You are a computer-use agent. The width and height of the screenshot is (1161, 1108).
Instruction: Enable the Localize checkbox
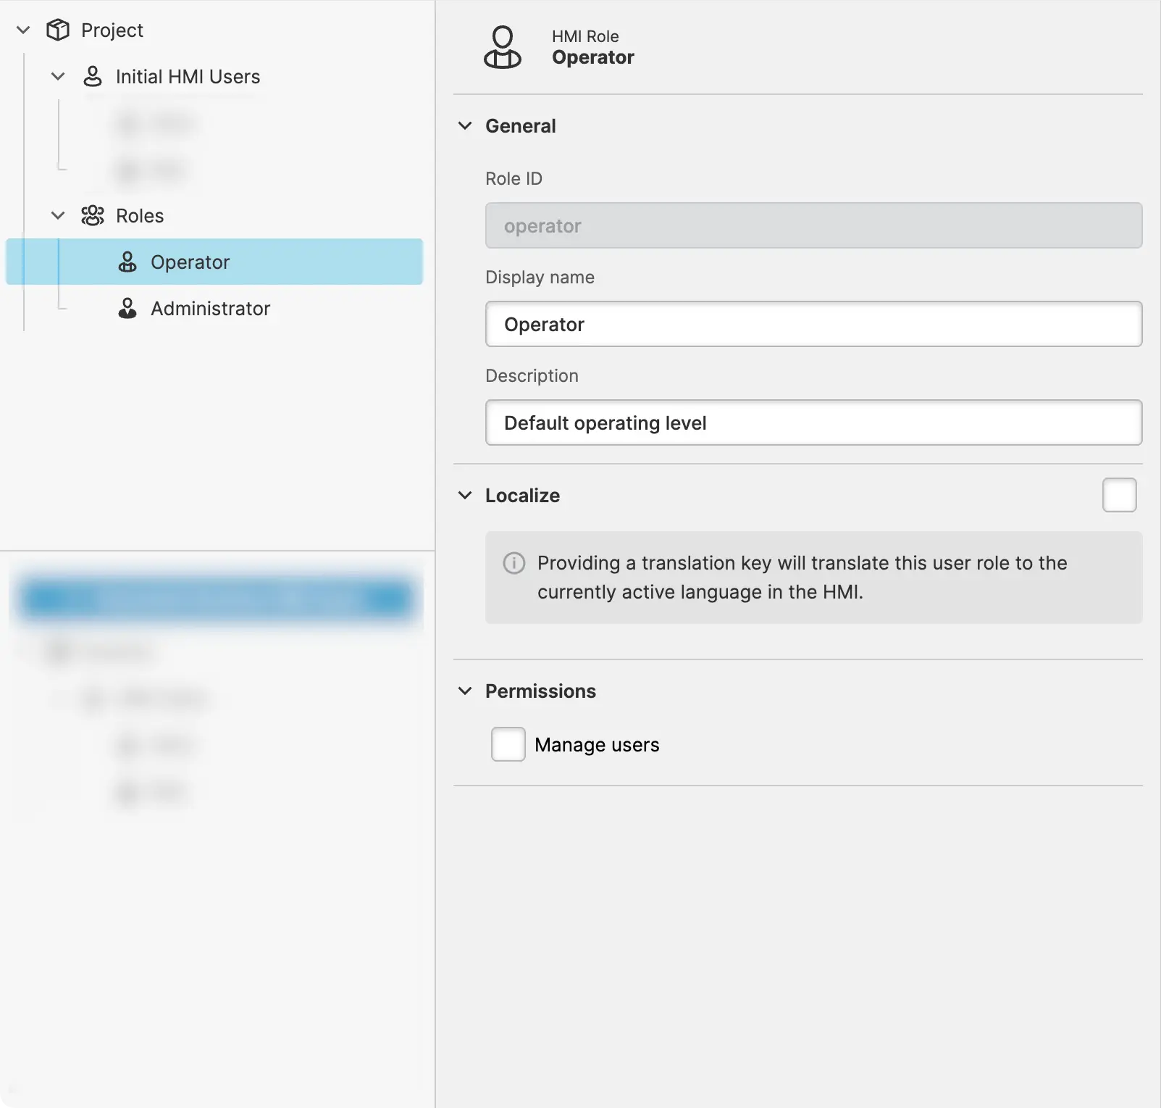pyautogui.click(x=1119, y=495)
